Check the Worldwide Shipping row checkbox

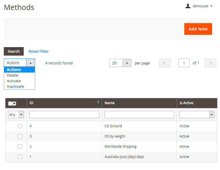pos(20,147)
